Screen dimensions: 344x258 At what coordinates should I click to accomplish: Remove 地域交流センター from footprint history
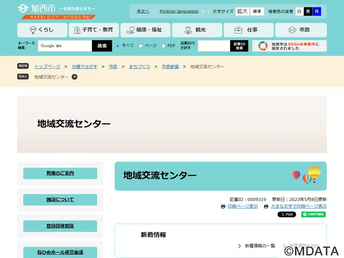(x=74, y=77)
